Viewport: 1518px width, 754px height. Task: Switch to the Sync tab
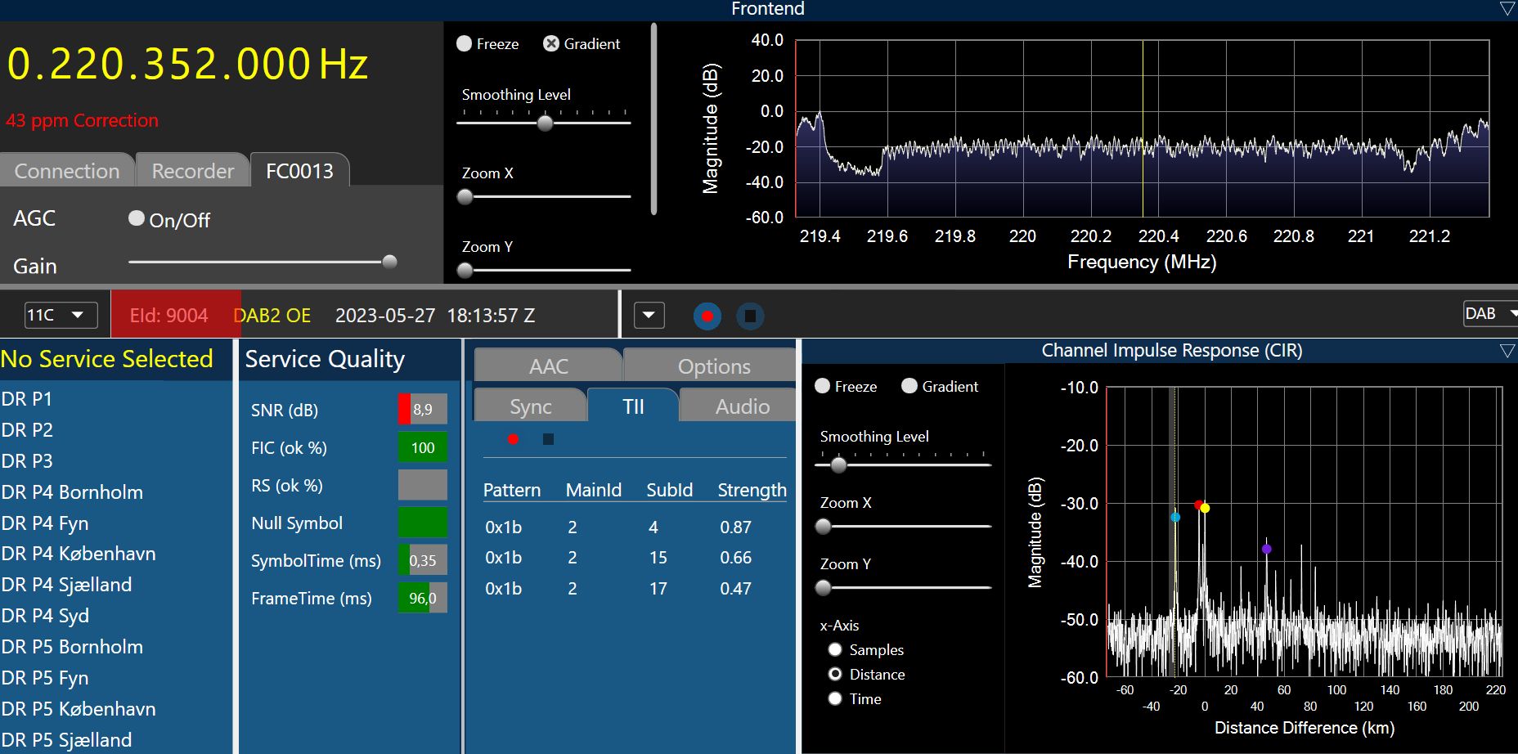pos(530,406)
